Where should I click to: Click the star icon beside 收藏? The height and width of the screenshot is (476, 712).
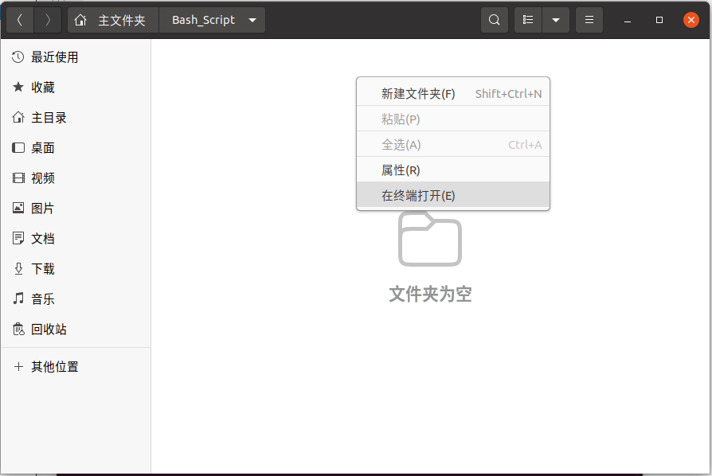tap(18, 87)
